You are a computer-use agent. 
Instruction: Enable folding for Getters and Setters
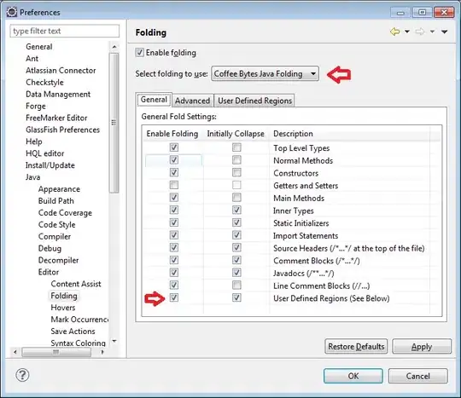tap(174, 185)
